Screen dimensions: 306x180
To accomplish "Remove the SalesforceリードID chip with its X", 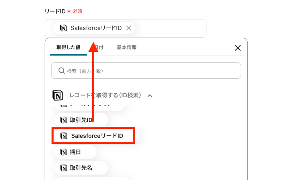I will [129, 28].
